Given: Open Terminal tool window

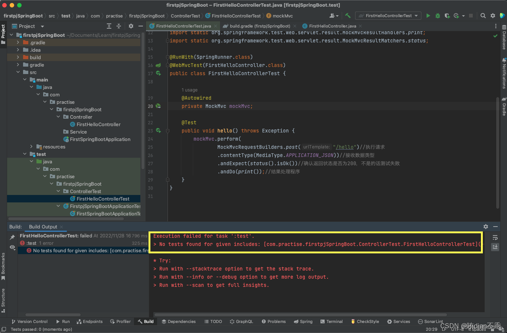Looking at the screenshot, I should point(331,321).
